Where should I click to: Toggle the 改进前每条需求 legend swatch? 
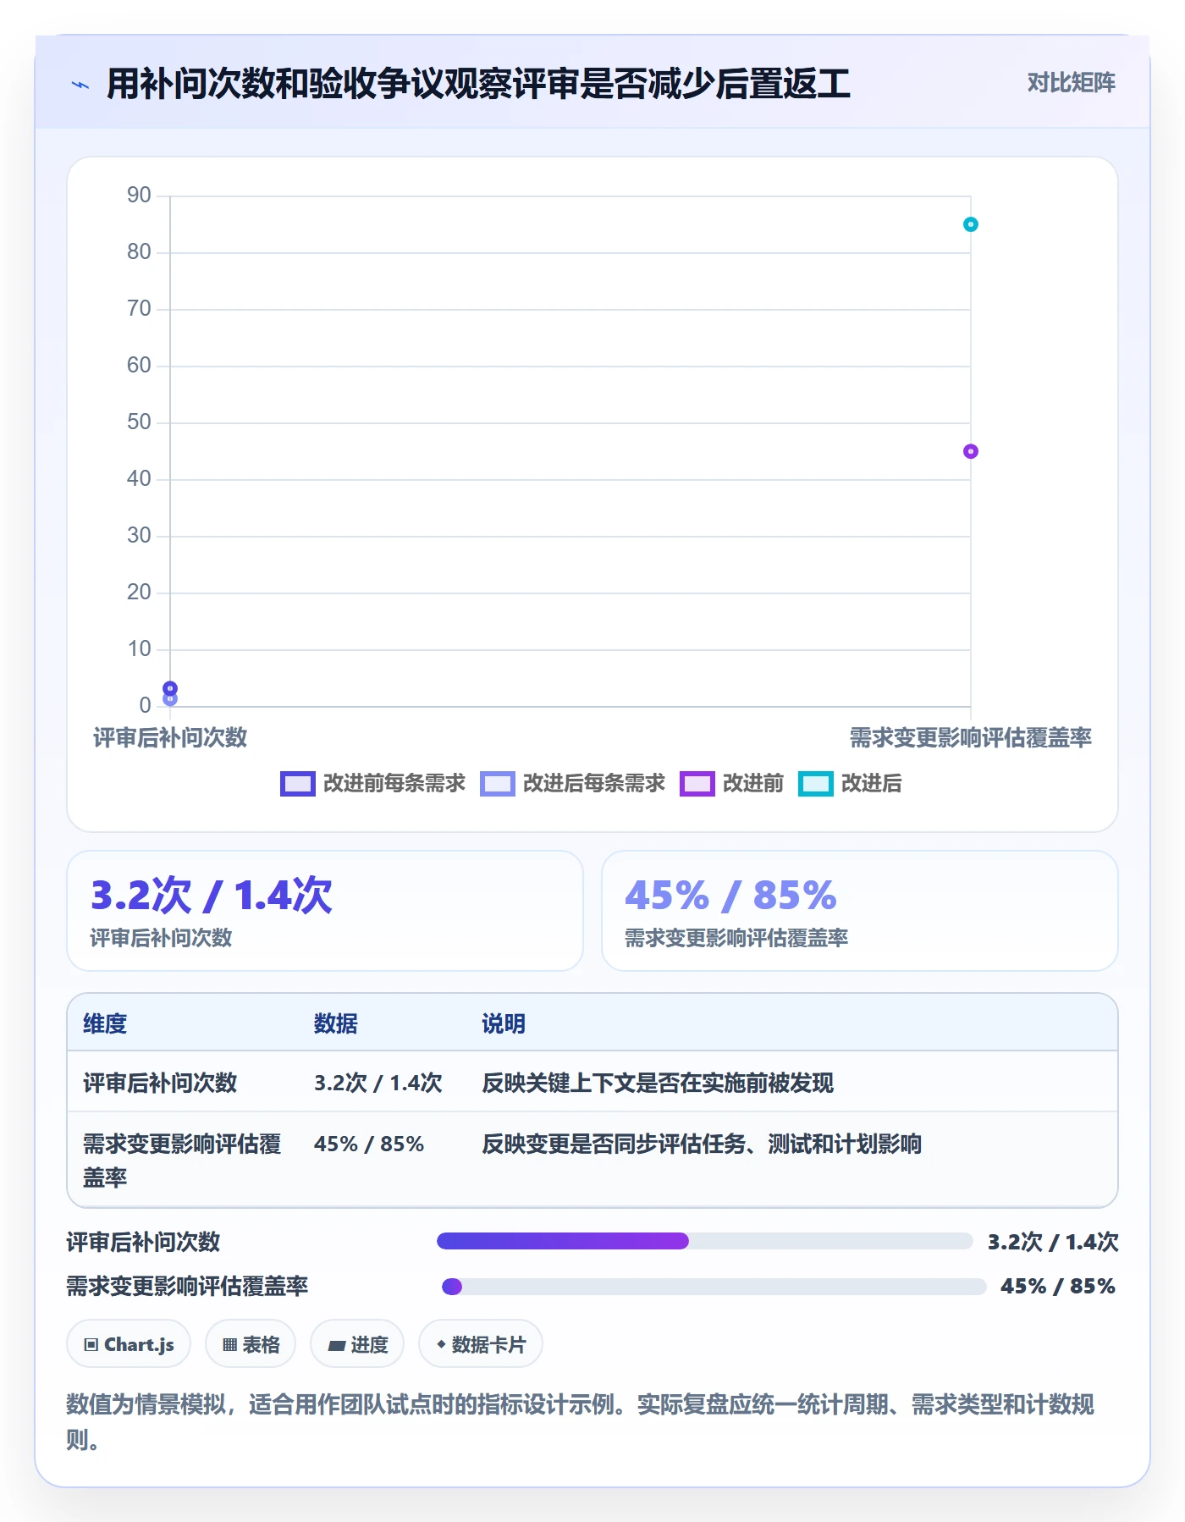point(298,784)
